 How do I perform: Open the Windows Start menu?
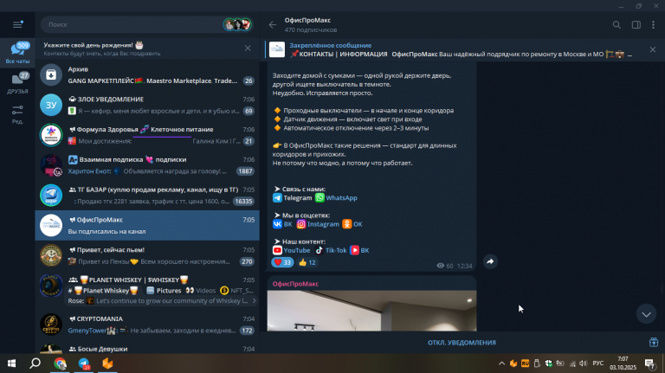pyautogui.click(x=11, y=363)
